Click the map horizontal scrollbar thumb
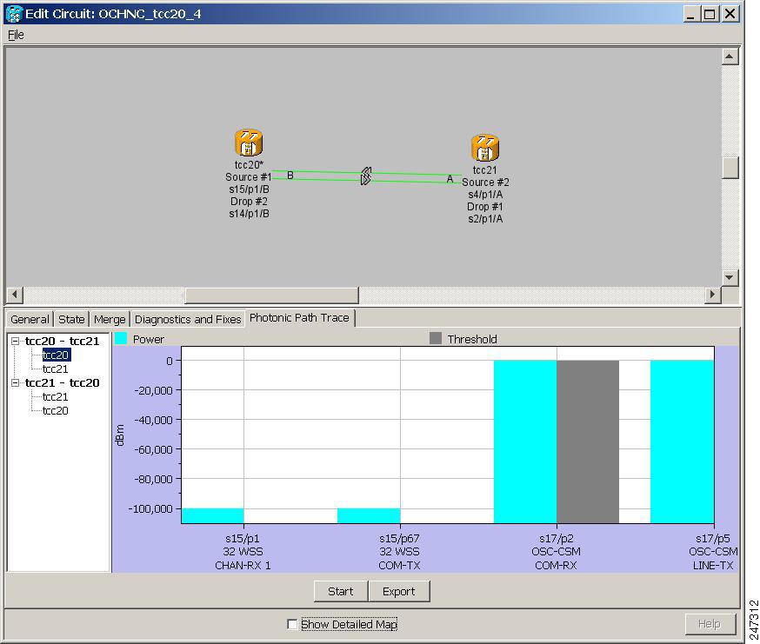This screenshot has width=760, height=644. pyautogui.click(x=272, y=294)
